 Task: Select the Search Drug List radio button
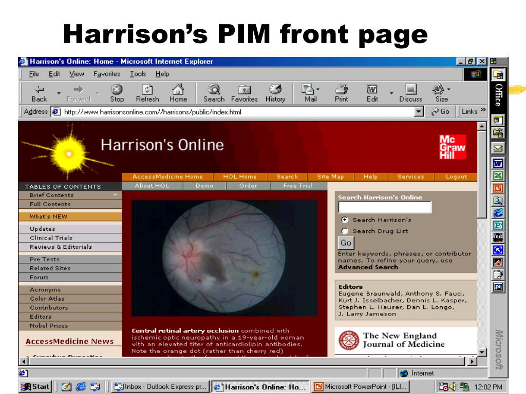(345, 231)
